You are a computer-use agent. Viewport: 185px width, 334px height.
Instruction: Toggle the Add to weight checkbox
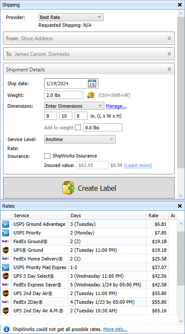(x=78, y=128)
